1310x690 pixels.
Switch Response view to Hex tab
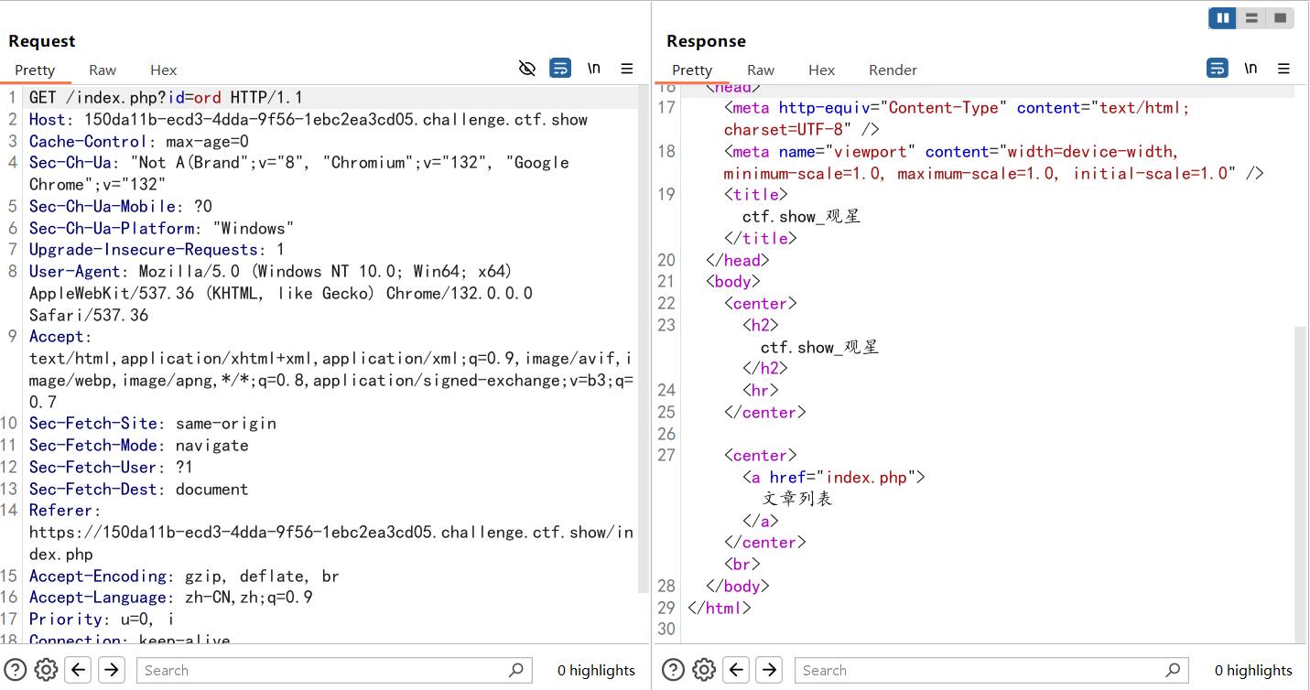click(x=821, y=70)
